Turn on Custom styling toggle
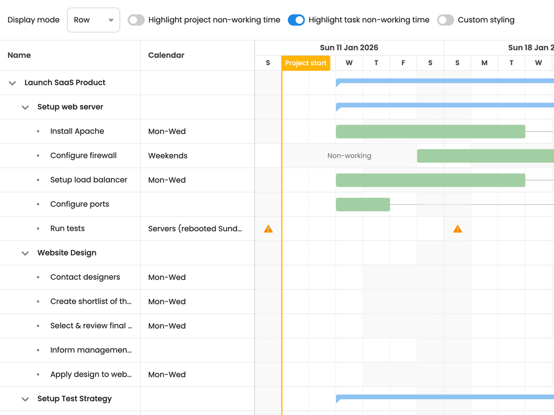554x415 pixels. pyautogui.click(x=445, y=20)
